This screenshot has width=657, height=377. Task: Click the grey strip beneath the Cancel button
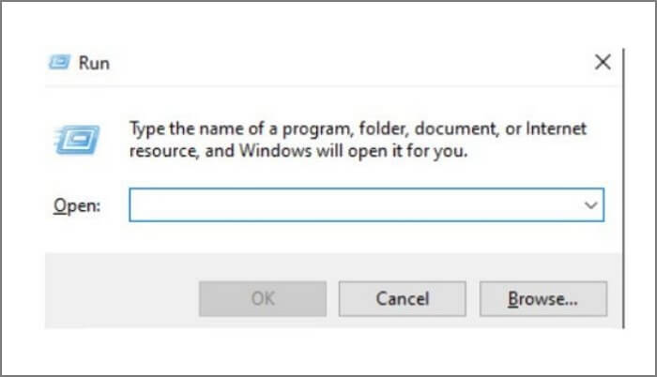click(x=402, y=322)
